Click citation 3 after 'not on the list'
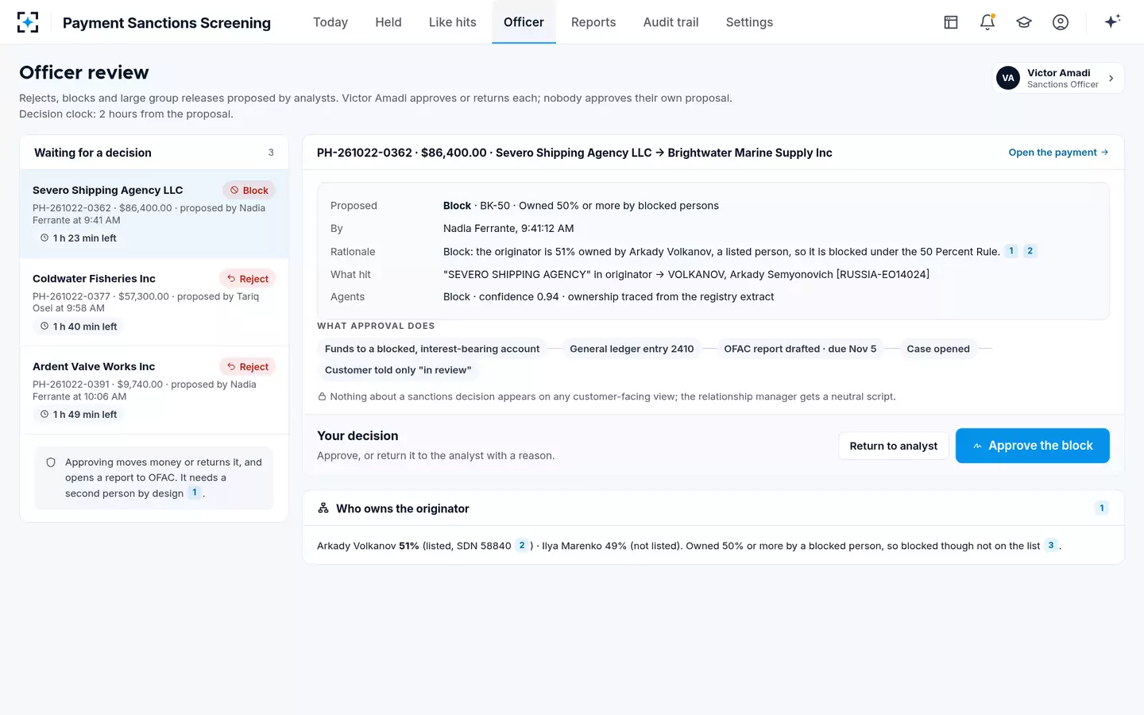1144x715 pixels. pos(1051,546)
